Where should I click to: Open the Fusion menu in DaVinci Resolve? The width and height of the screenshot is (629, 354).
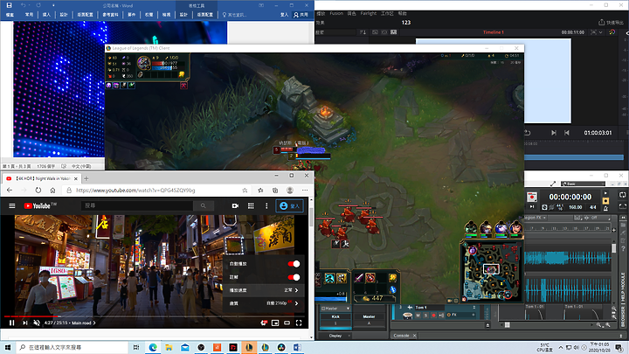point(336,13)
